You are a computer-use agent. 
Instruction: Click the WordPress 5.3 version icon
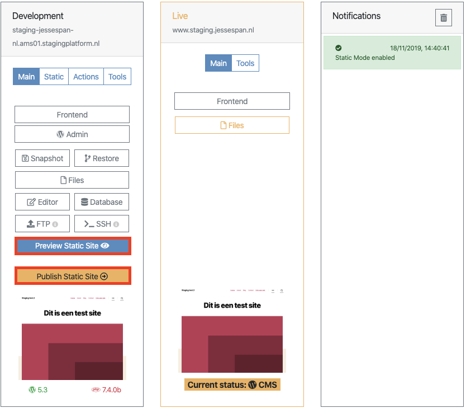tap(32, 390)
